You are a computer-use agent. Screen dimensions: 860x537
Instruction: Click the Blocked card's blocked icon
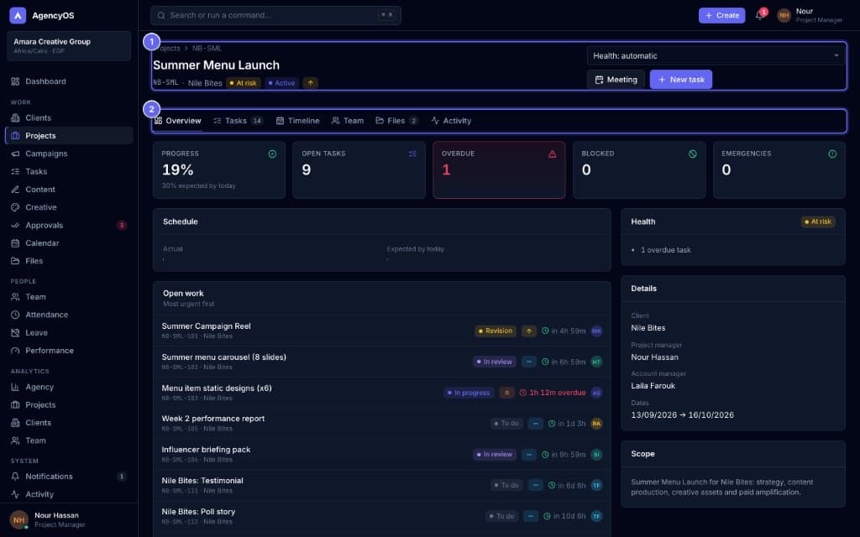pos(693,154)
